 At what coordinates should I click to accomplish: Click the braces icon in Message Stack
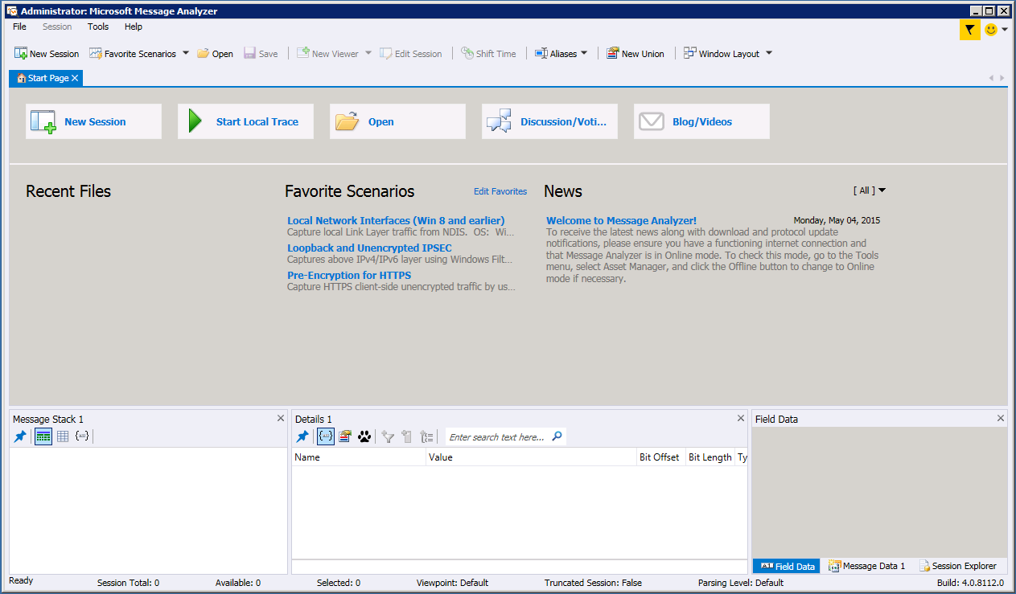coord(82,436)
